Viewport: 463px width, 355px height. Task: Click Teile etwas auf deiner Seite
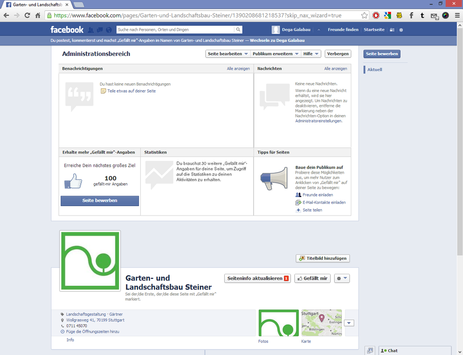click(132, 91)
